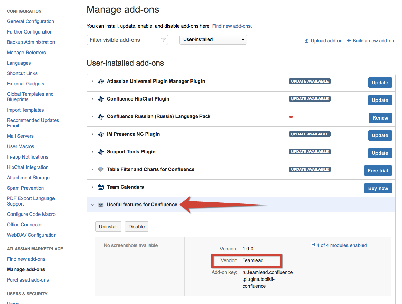402x304 pixels.
Task: Click Renew for Russian Language Pack
Action: (x=380, y=118)
